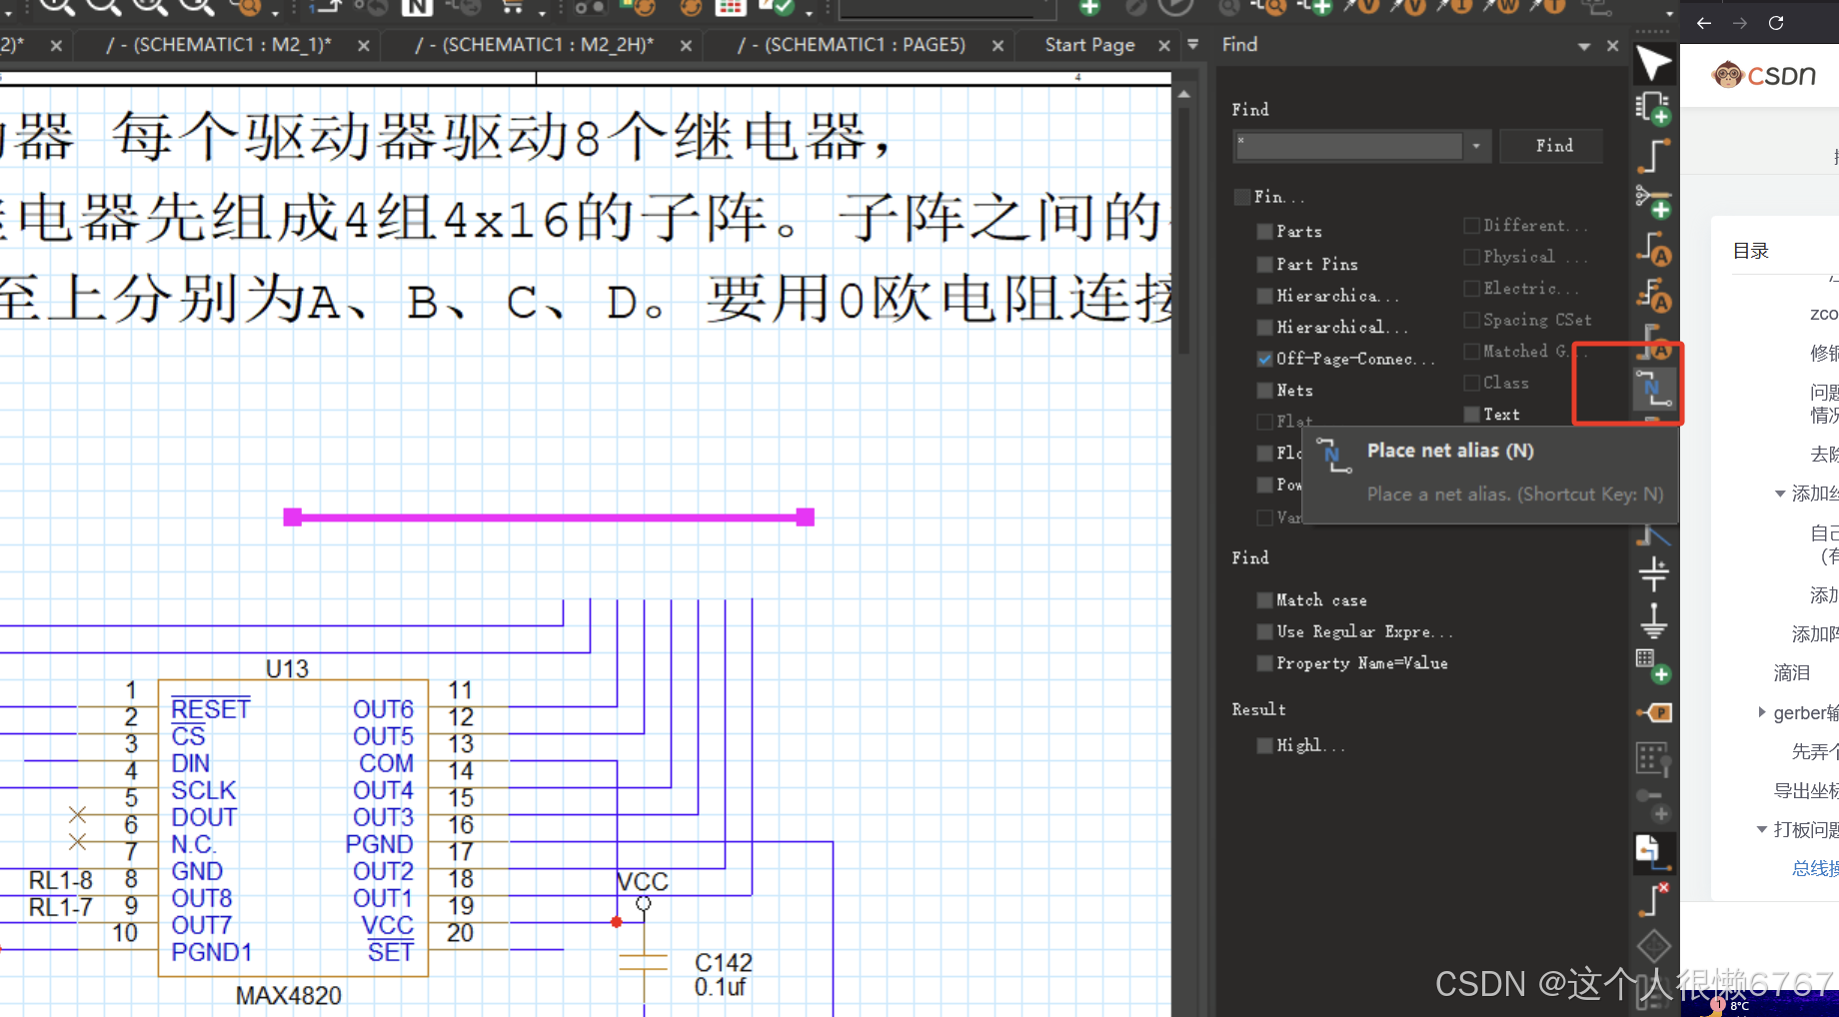The width and height of the screenshot is (1839, 1017).
Task: Expand the gerber item in CSDN outline
Action: (1762, 712)
